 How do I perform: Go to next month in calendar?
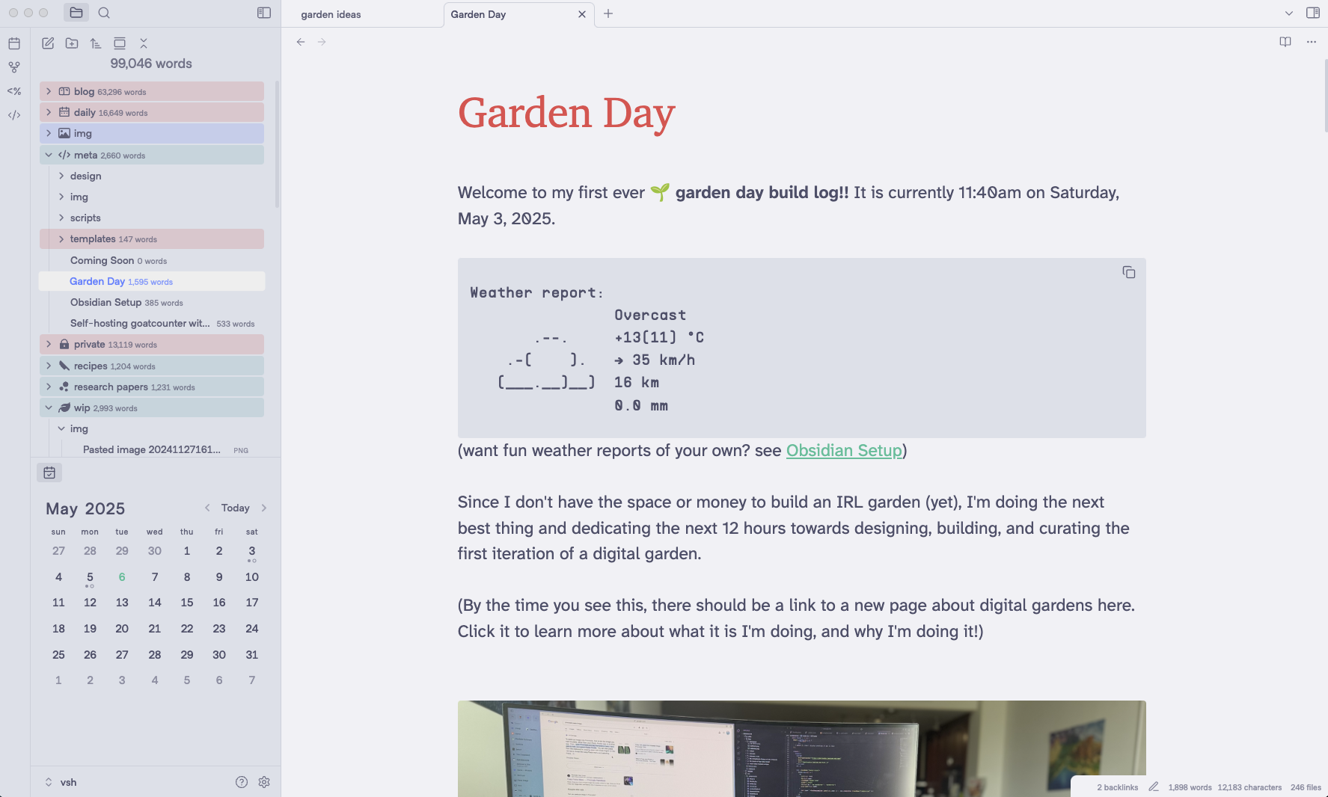(x=264, y=508)
